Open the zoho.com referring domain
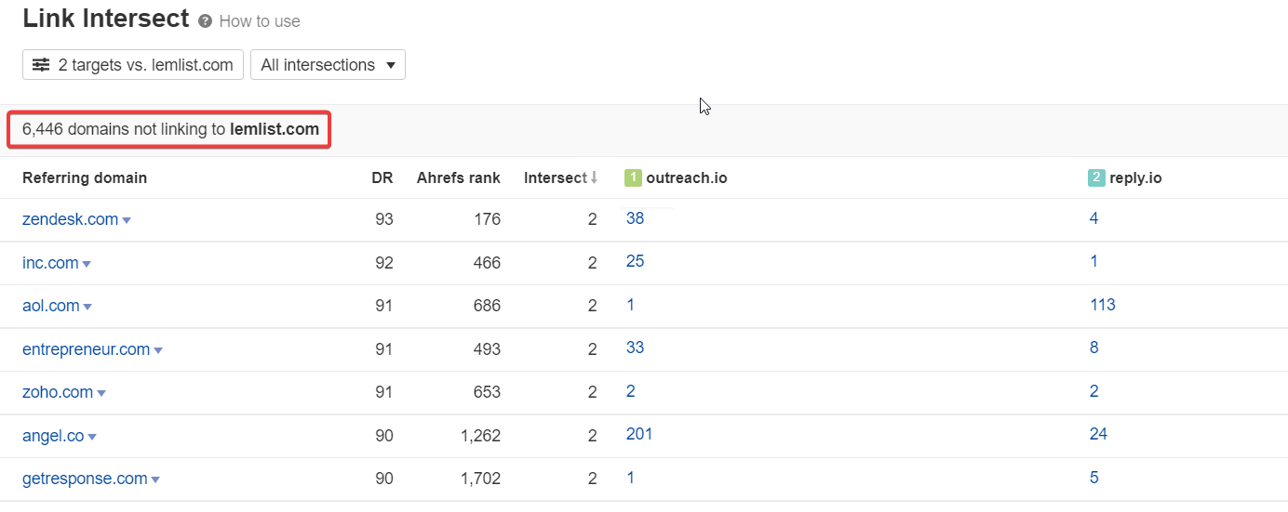The width and height of the screenshot is (1288, 512). [x=58, y=392]
